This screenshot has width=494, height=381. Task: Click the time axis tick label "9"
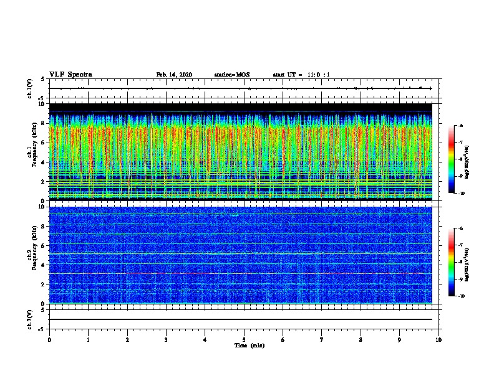[x=399, y=339]
